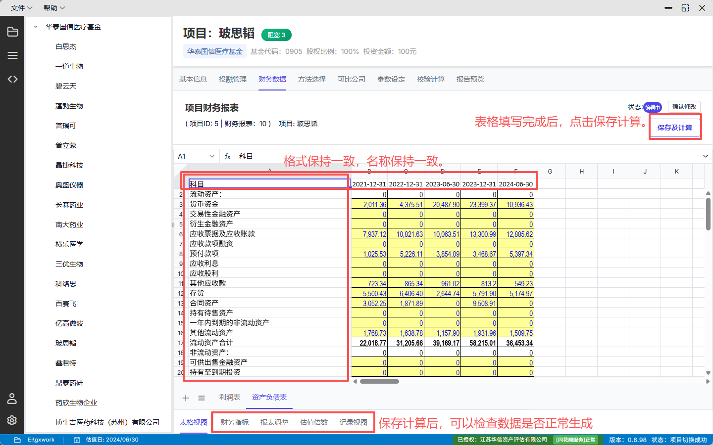Viewport: 713px width, 445px height.
Task: Click the folder icon in status bar
Action: click(17, 440)
